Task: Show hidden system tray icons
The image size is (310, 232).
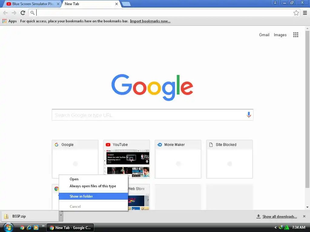Action: tap(275, 227)
